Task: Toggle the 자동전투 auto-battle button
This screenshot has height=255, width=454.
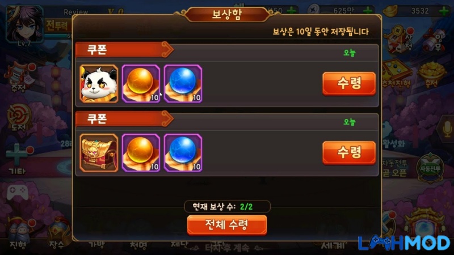Action: click(x=430, y=168)
